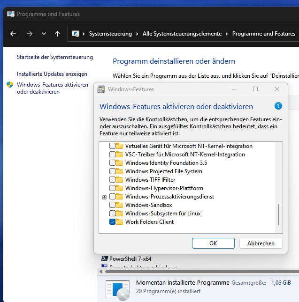299x302 pixels.
Task: Click the back arrow in Programme und Features
Action: [13, 34]
